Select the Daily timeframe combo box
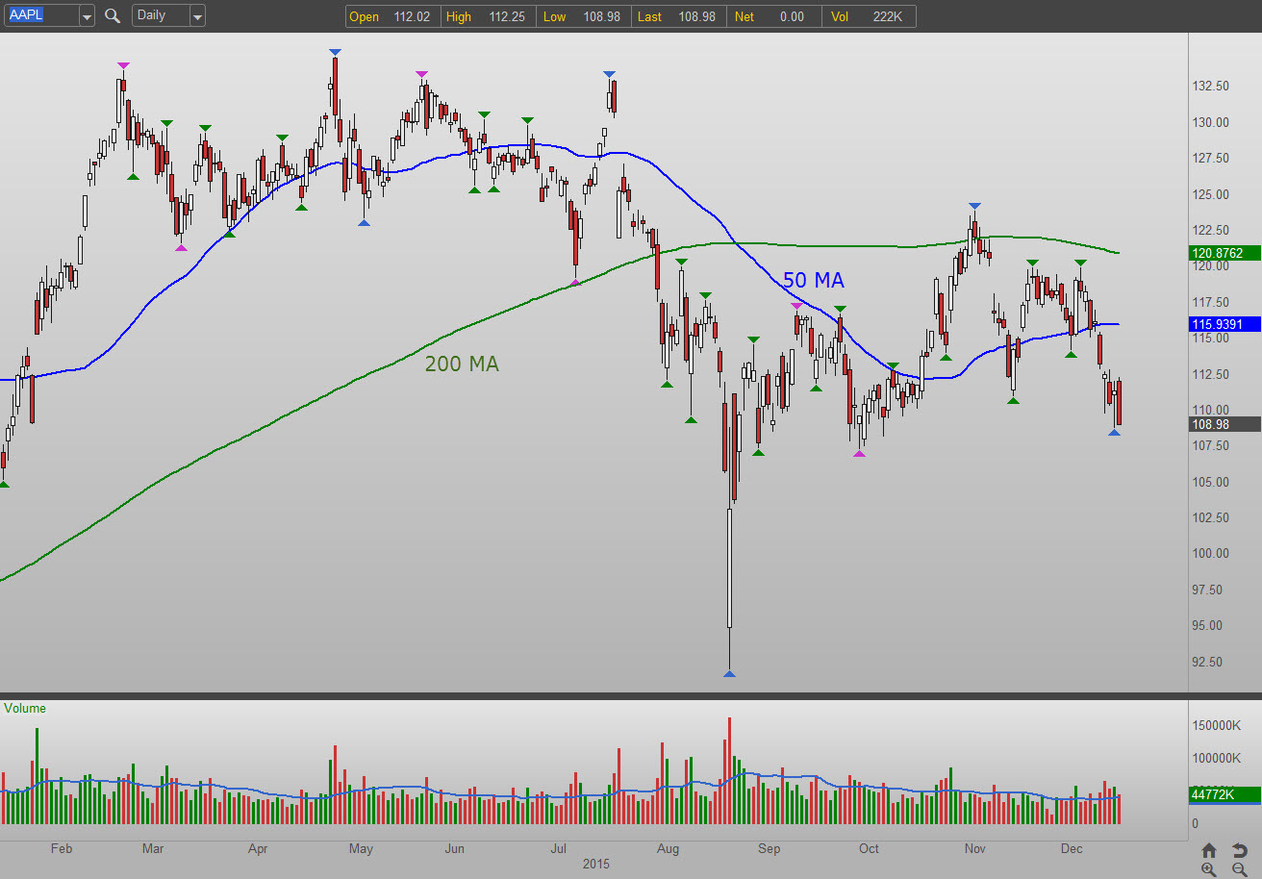Viewport: 1262px width, 879px height. click(x=169, y=16)
